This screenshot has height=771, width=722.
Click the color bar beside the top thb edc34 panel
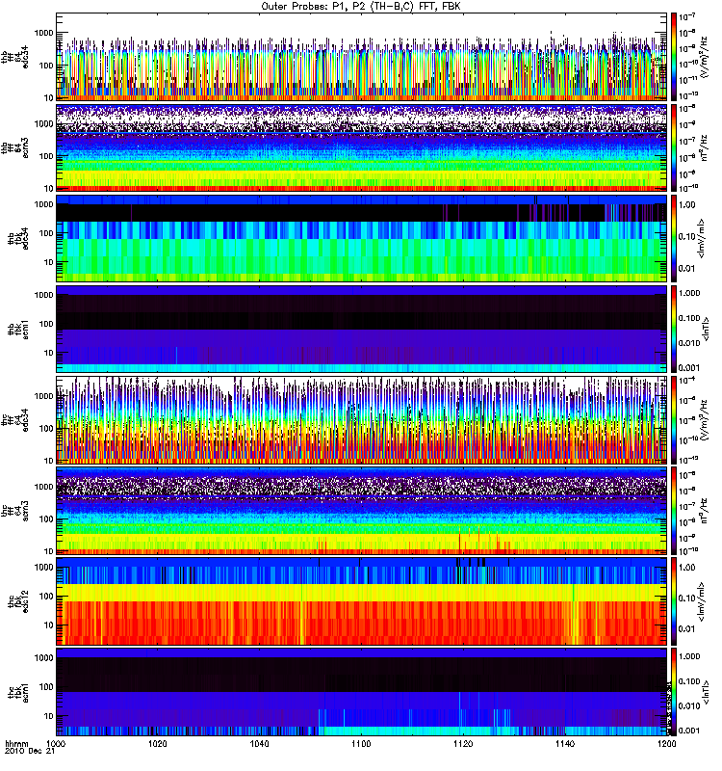(x=674, y=57)
